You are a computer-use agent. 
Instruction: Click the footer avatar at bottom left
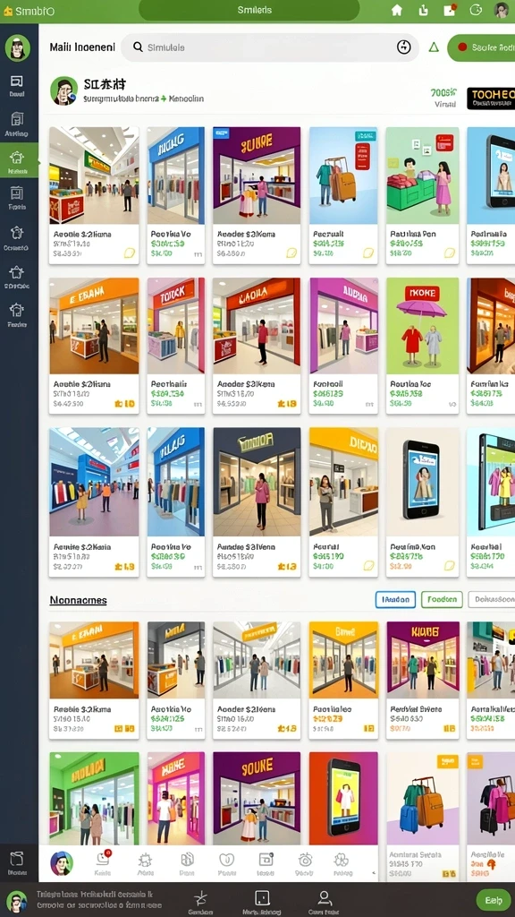click(16, 901)
